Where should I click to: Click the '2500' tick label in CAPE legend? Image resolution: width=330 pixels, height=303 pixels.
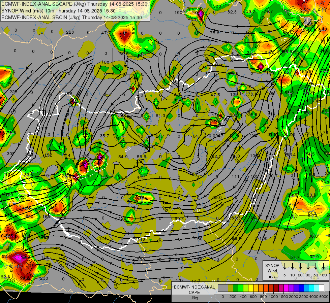tap(304, 297)
